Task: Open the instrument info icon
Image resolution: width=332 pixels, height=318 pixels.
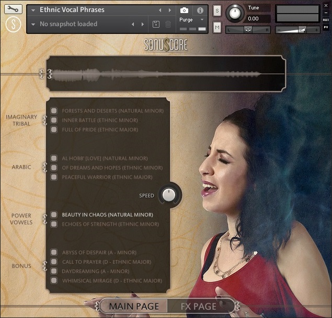Action: [x=200, y=10]
